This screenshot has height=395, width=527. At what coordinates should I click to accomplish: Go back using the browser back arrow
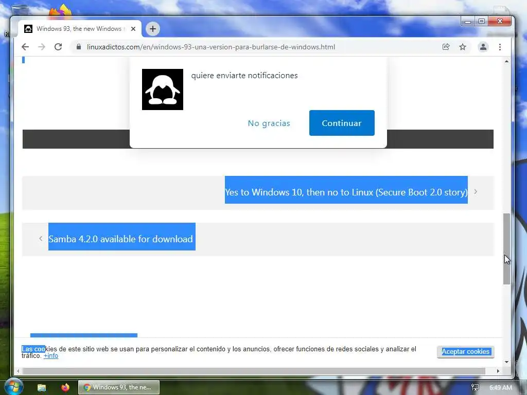point(25,47)
